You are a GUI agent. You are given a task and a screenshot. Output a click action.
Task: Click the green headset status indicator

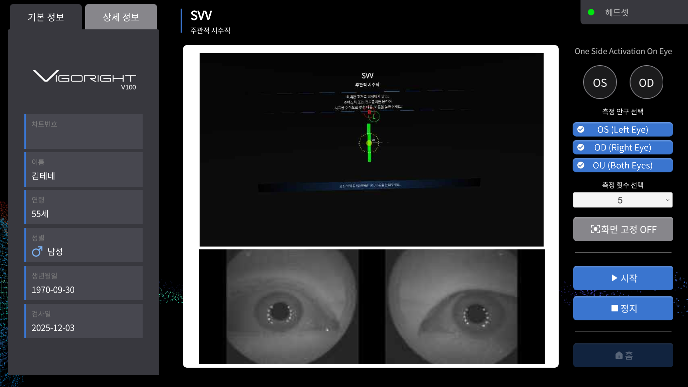pyautogui.click(x=591, y=13)
